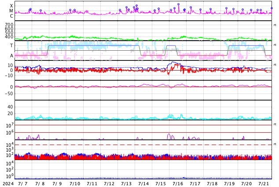Select the M flare class label
The width and height of the screenshot is (279, 187).
point(11,11)
